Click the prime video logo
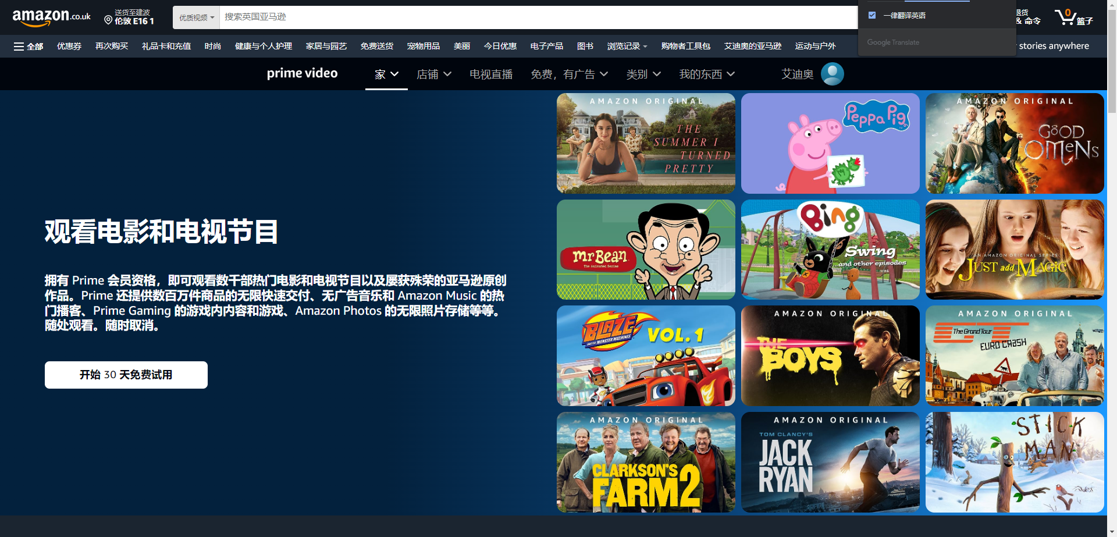This screenshot has width=1117, height=537. coord(302,73)
